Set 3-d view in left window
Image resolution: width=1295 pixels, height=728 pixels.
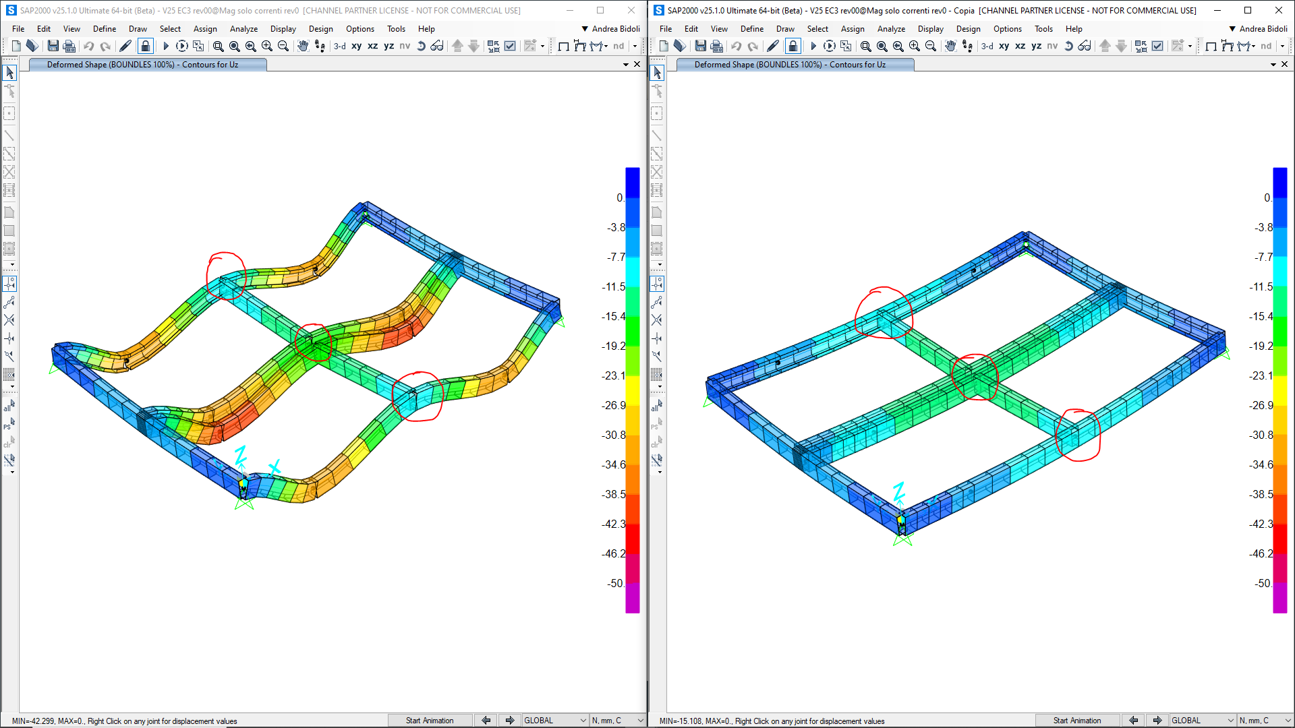click(x=340, y=46)
